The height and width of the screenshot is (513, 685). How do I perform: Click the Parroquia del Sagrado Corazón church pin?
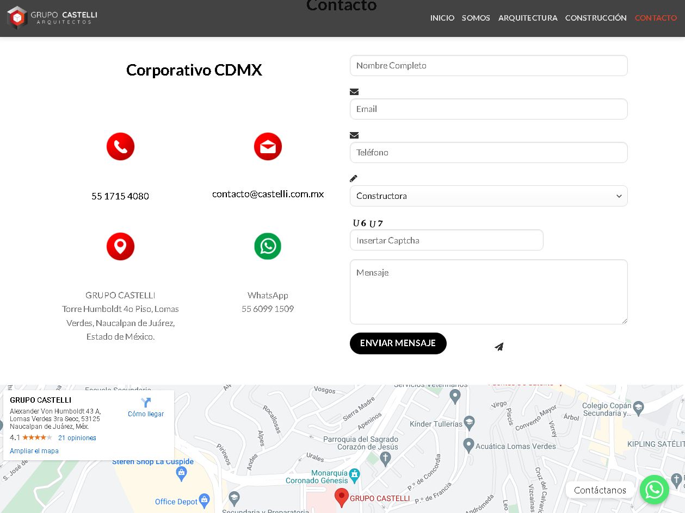pos(385,459)
